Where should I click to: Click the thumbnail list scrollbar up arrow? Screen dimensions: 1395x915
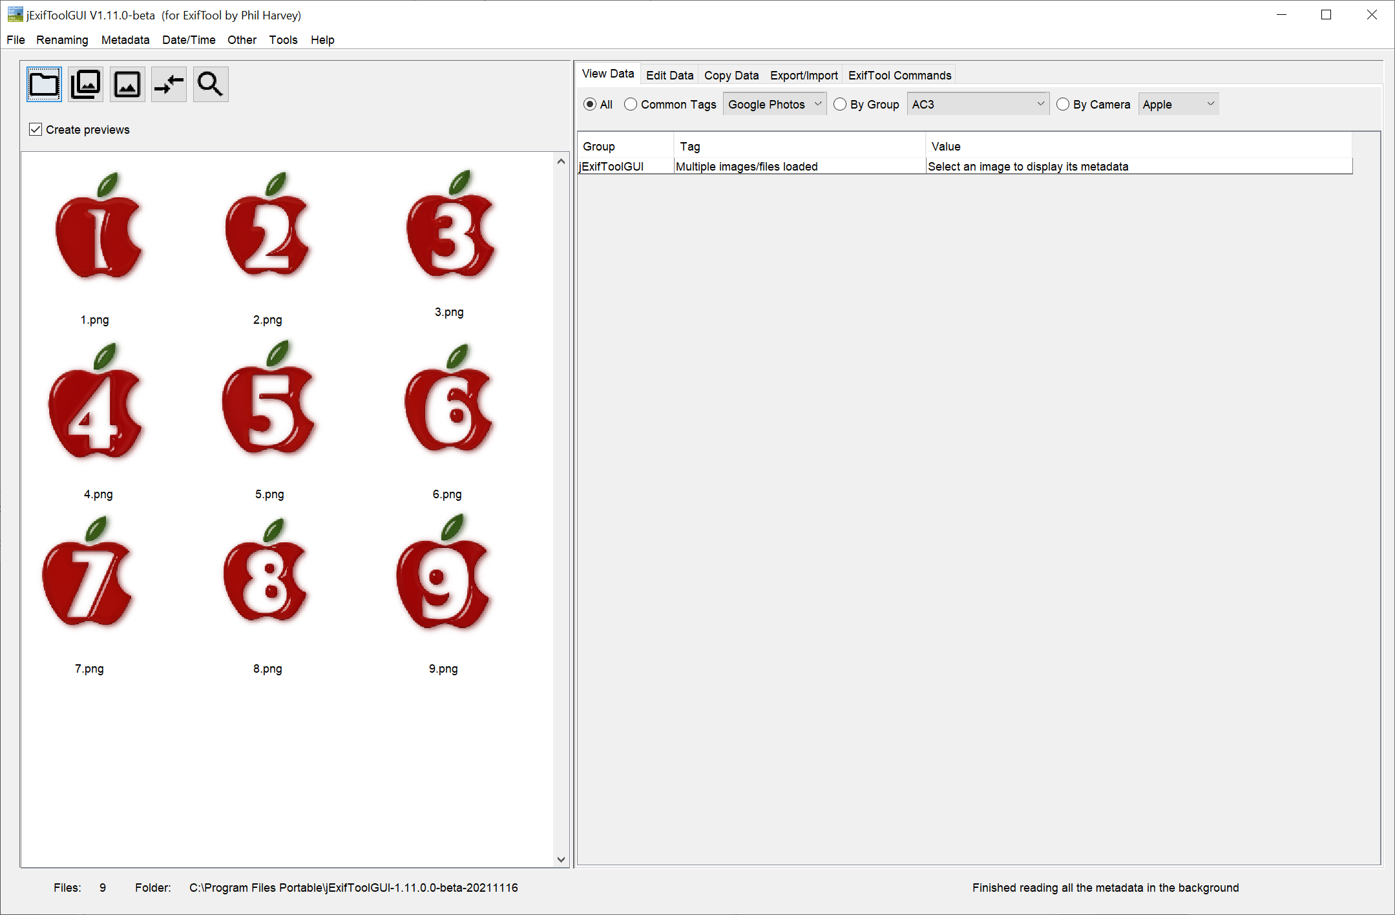(561, 162)
